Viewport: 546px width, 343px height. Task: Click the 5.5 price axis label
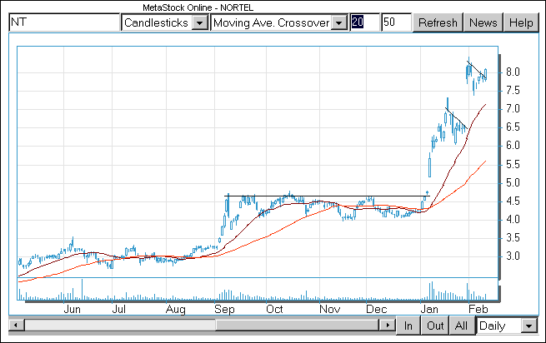513,165
